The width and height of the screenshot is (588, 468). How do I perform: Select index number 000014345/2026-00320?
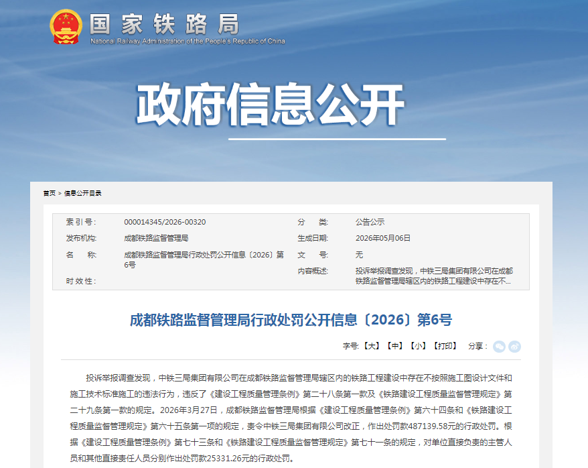point(165,222)
